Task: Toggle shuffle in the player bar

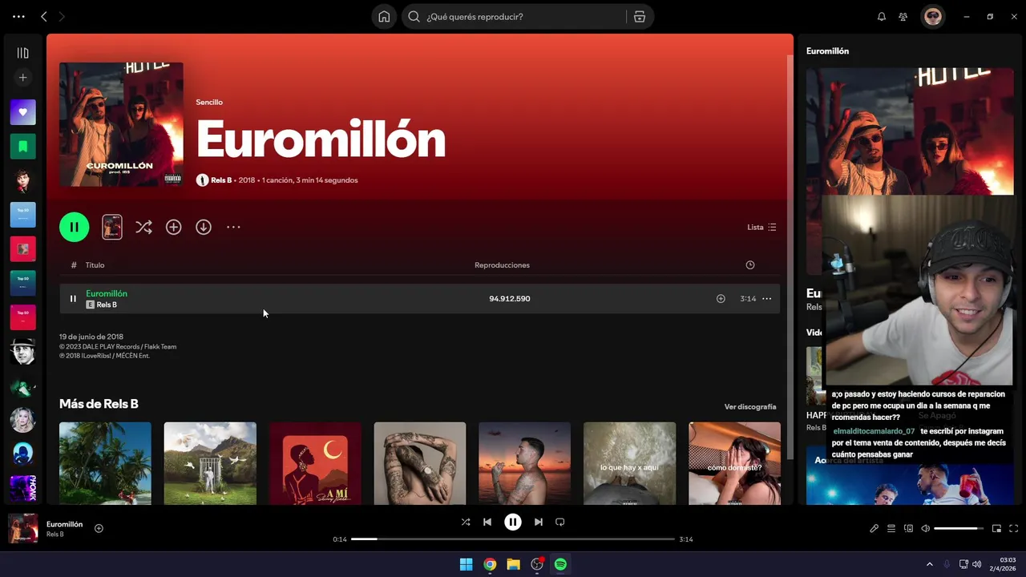Action: click(466, 522)
